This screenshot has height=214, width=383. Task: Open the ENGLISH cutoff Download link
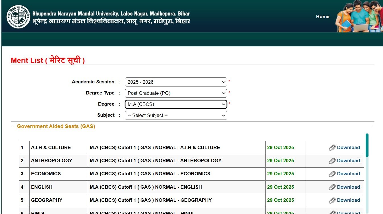coord(348,187)
